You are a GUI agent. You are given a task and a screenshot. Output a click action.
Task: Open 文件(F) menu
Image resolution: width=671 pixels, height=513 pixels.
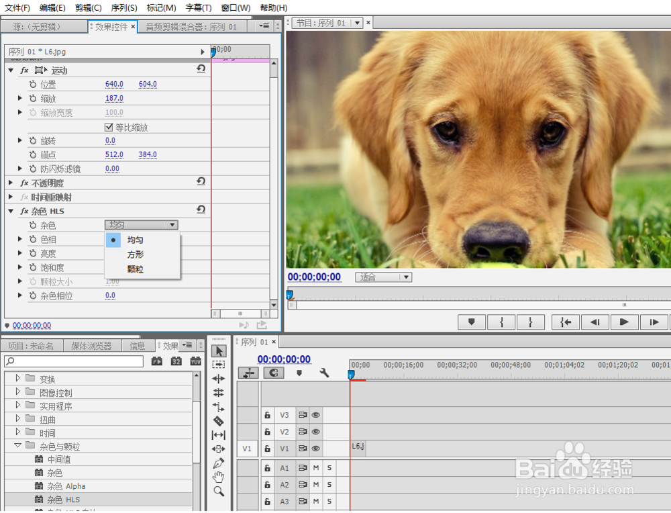coord(17,7)
